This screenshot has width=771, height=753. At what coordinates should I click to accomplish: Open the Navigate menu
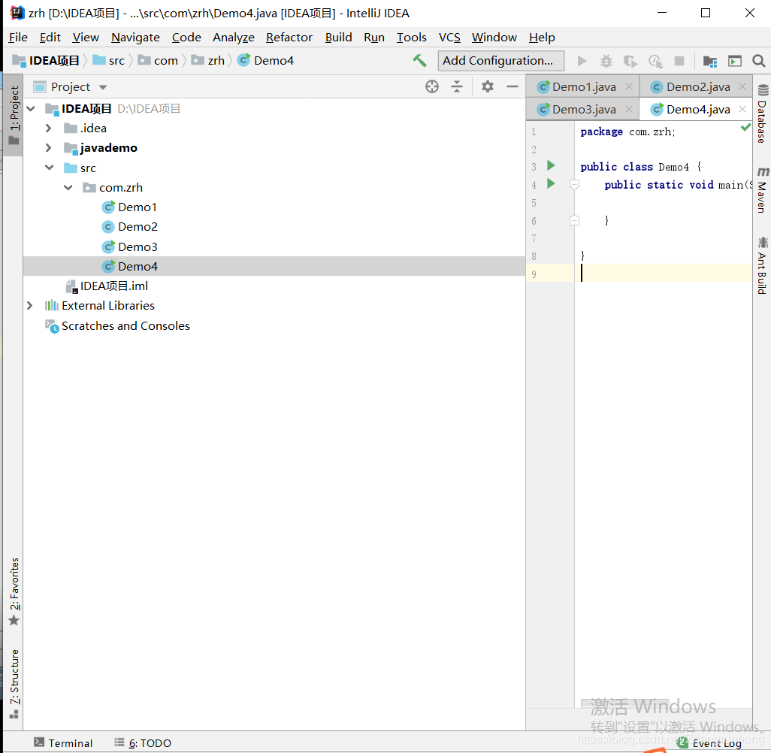click(x=135, y=38)
